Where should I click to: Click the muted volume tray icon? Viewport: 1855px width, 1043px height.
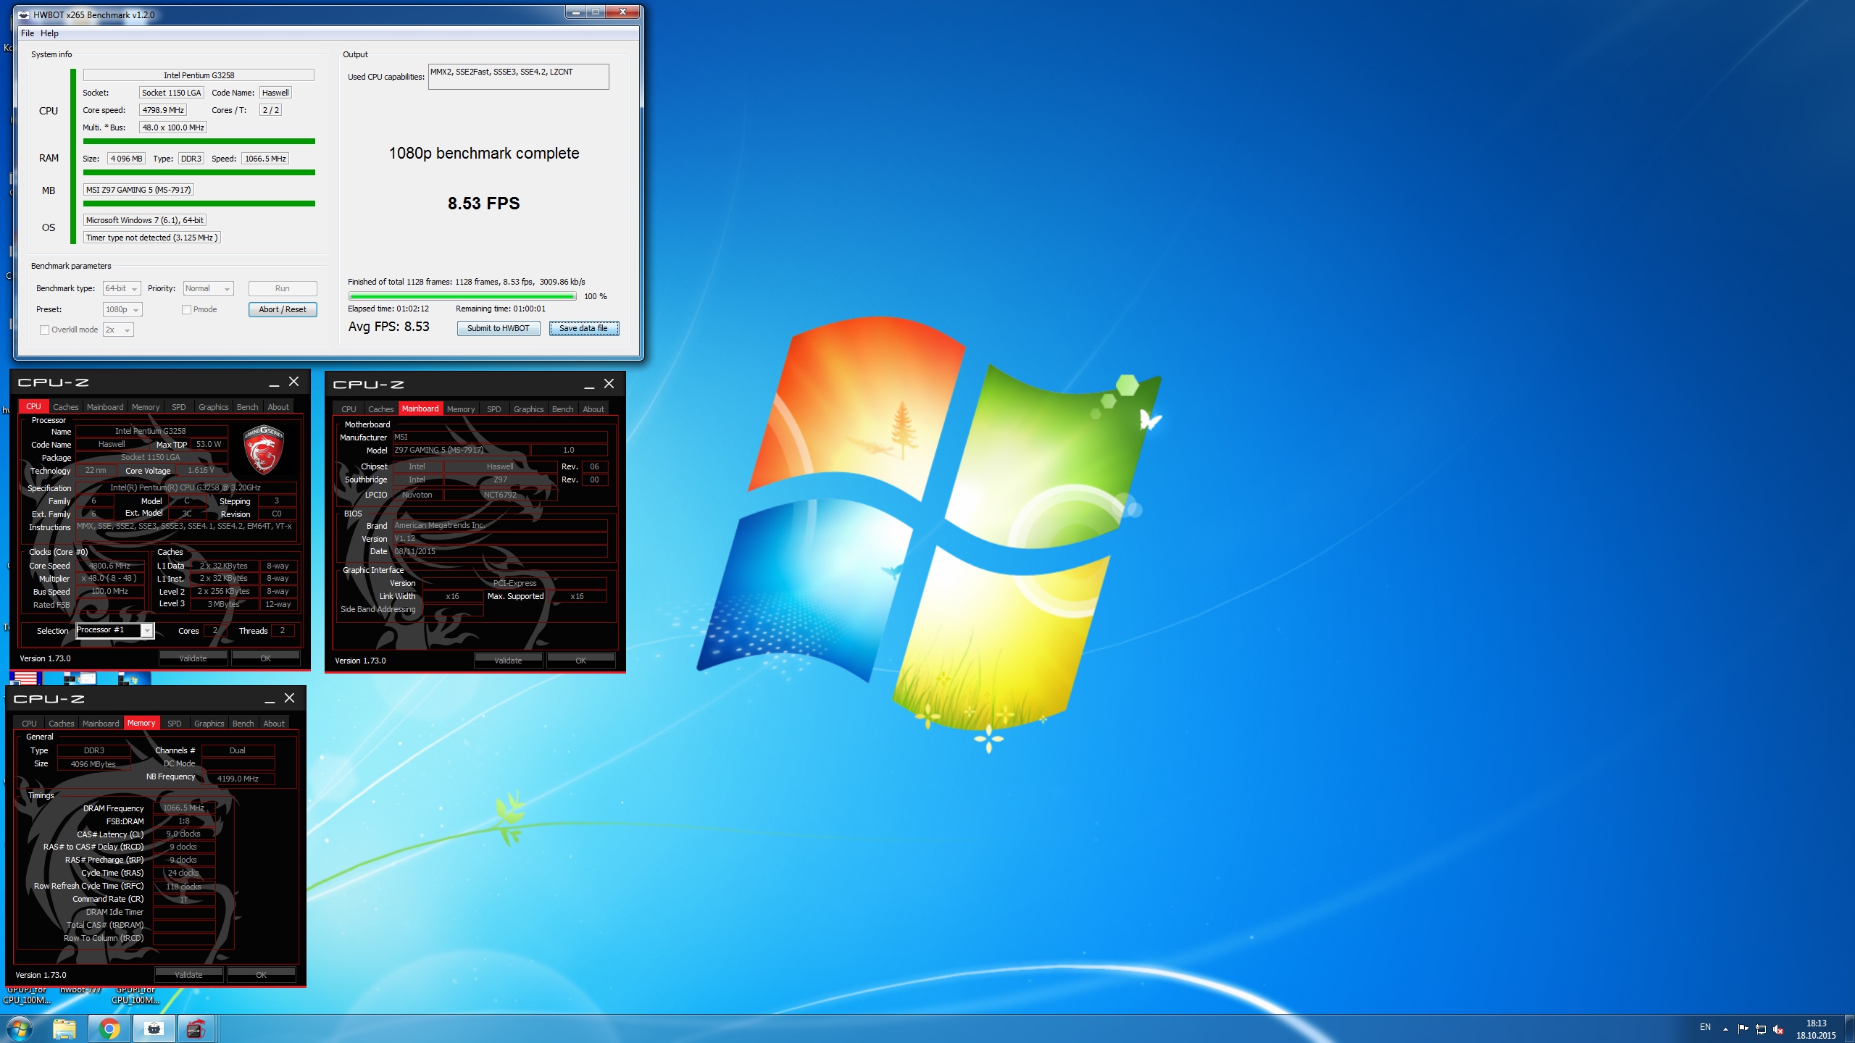coord(1778,1029)
